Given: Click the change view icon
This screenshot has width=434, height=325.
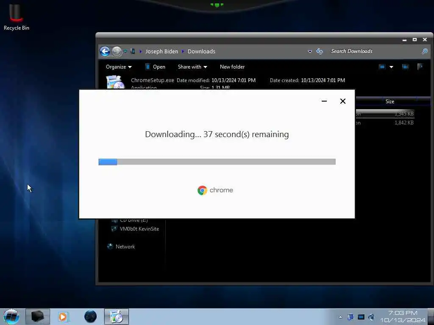Looking at the screenshot, I should pyautogui.click(x=382, y=67).
